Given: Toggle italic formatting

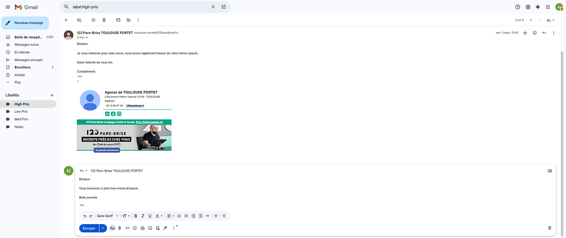Looking at the screenshot, I should 143,216.
